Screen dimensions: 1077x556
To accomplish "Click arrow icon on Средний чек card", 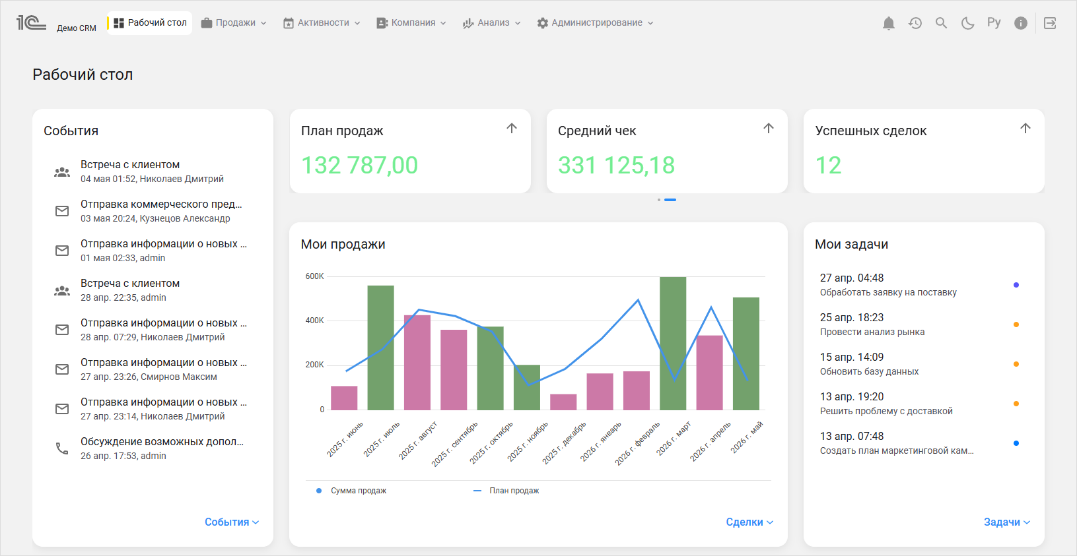I will click(769, 128).
